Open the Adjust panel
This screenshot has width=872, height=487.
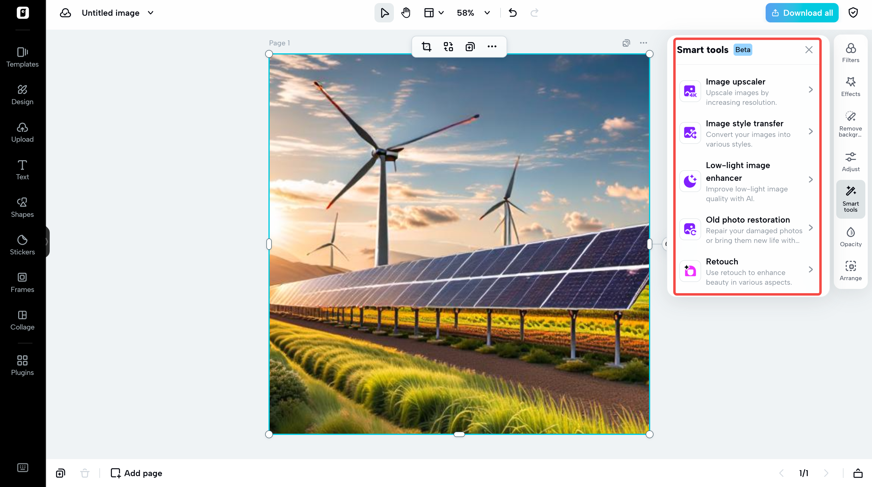point(850,162)
